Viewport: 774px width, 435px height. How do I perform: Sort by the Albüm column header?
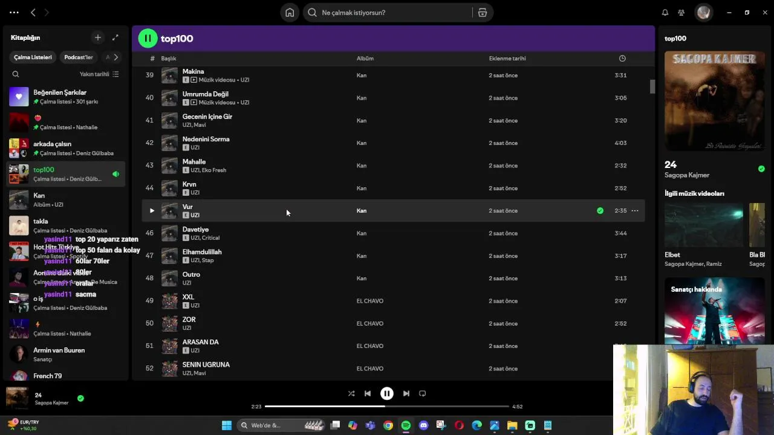pos(365,59)
